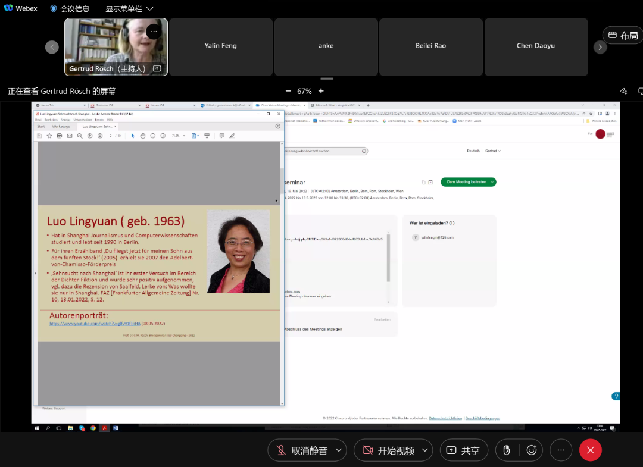
Task: Open the Bearbeiten menu in Acrobat
Action: click(x=51, y=120)
